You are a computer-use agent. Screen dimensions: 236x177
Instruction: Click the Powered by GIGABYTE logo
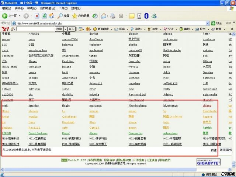[x=208, y=162]
